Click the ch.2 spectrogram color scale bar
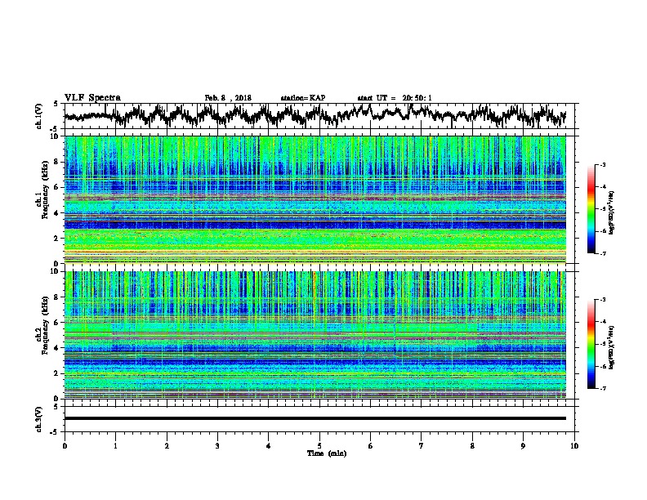 591,344
